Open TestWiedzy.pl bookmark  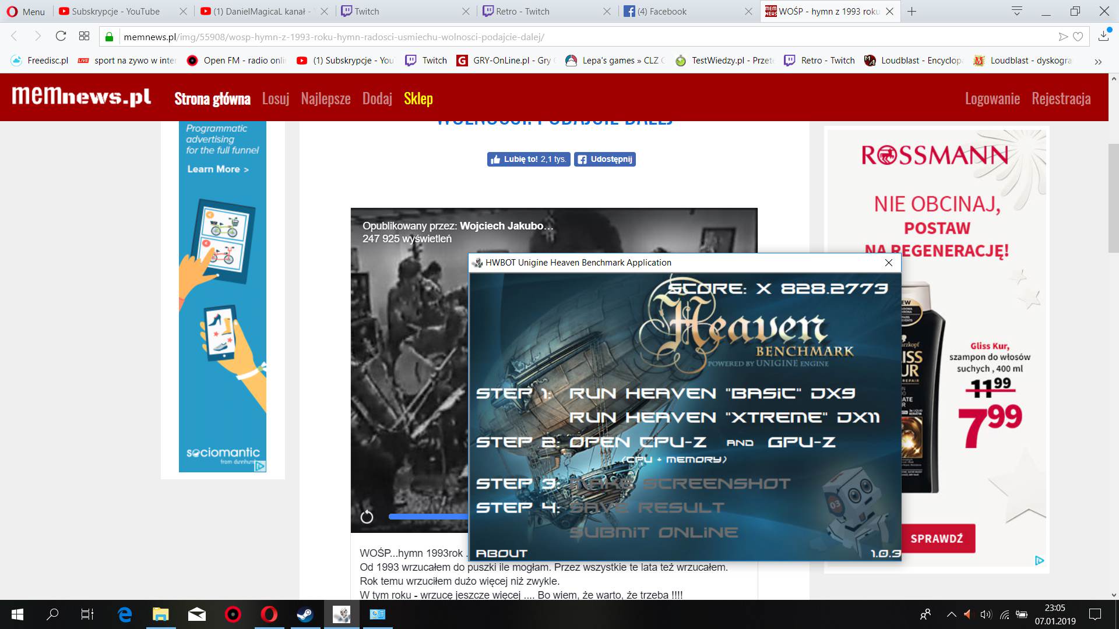tap(725, 60)
